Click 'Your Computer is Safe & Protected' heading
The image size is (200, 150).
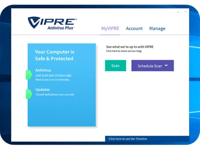tap(54, 55)
